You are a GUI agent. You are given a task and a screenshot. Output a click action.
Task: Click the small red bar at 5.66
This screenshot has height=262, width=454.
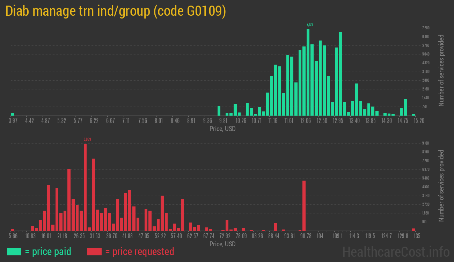(13, 230)
